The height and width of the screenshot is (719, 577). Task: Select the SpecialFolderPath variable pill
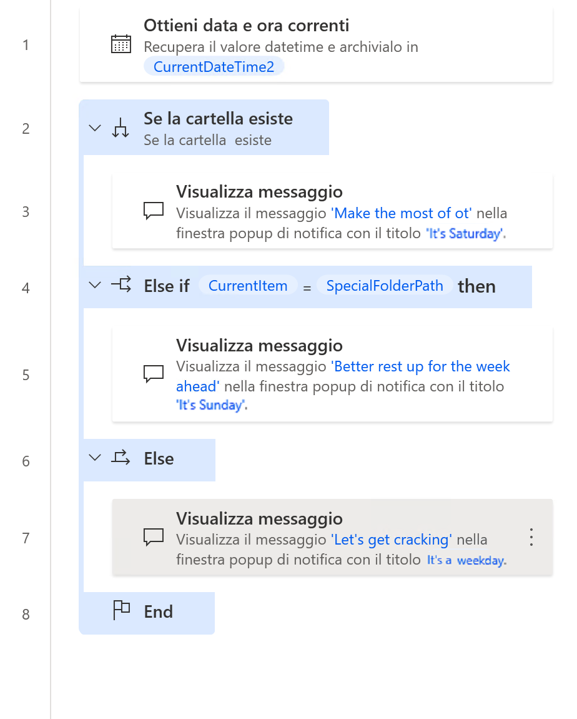(x=385, y=285)
